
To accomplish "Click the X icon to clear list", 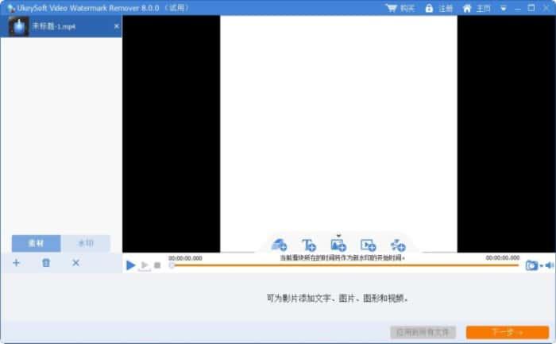I will (76, 263).
